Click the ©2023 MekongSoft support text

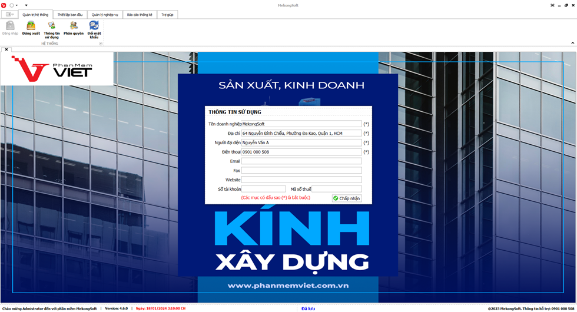point(531,308)
